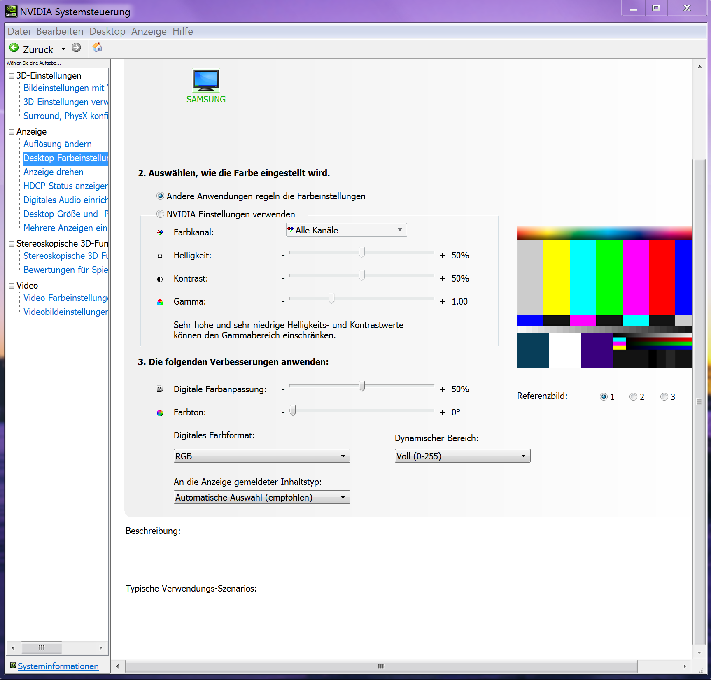711x680 pixels.
Task: Open 'Videobildeinstellungen' tree item
Action: pyautogui.click(x=65, y=312)
